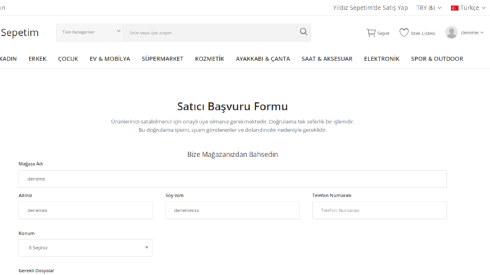Screen dimensions: 490x275
Task: Click Bize Mağazanızdan Bahsedin text
Action: (232, 154)
